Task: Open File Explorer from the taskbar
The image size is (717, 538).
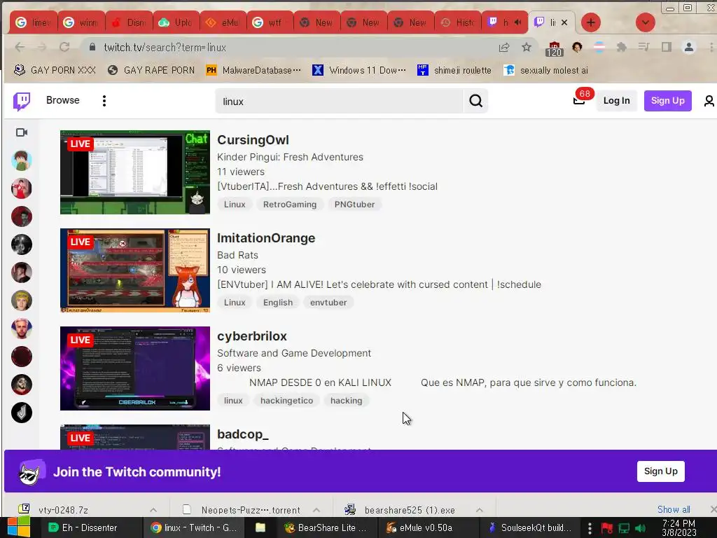Action: pos(260,528)
